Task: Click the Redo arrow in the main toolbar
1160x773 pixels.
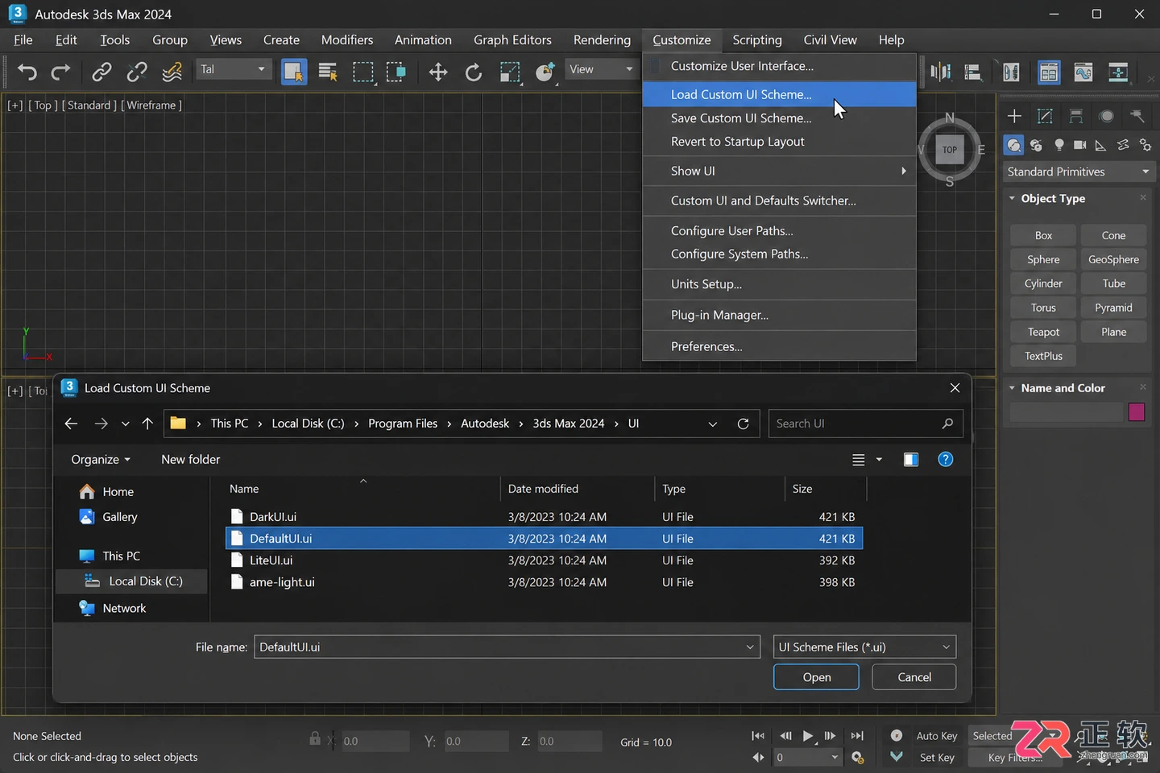Action: point(60,72)
